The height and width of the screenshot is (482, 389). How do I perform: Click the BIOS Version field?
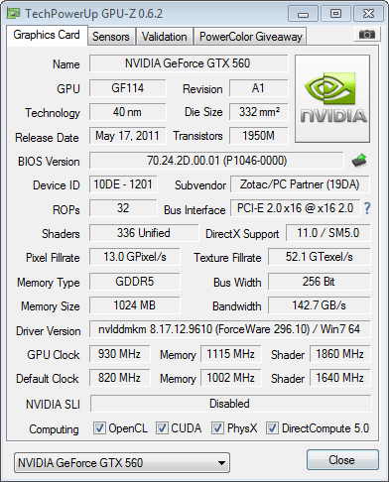click(x=216, y=161)
